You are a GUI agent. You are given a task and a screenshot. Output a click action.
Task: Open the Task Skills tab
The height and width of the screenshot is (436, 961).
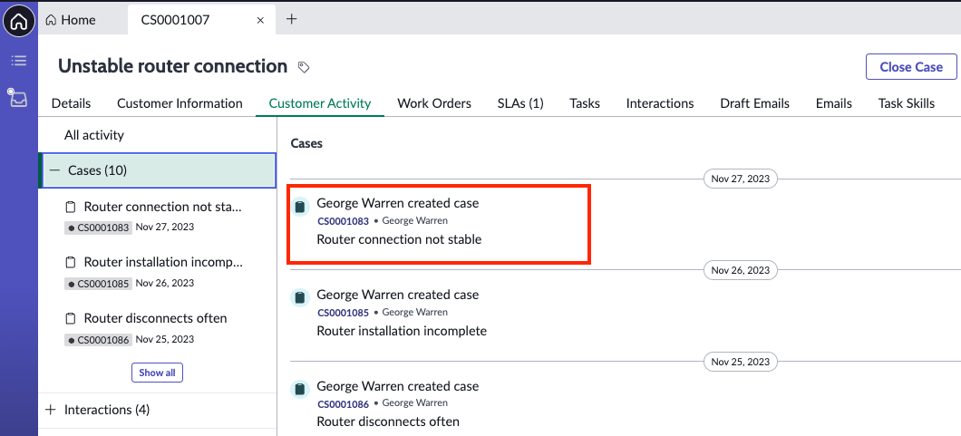[907, 103]
